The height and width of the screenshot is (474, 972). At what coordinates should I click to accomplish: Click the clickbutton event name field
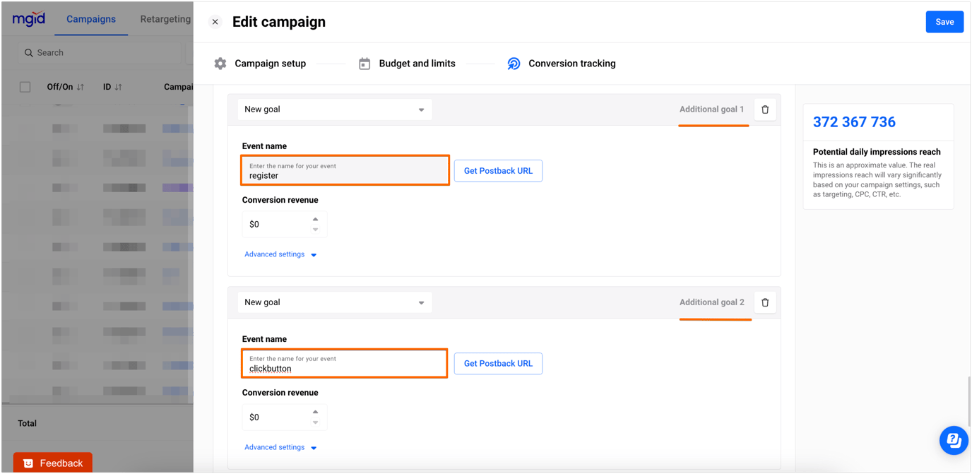click(345, 363)
